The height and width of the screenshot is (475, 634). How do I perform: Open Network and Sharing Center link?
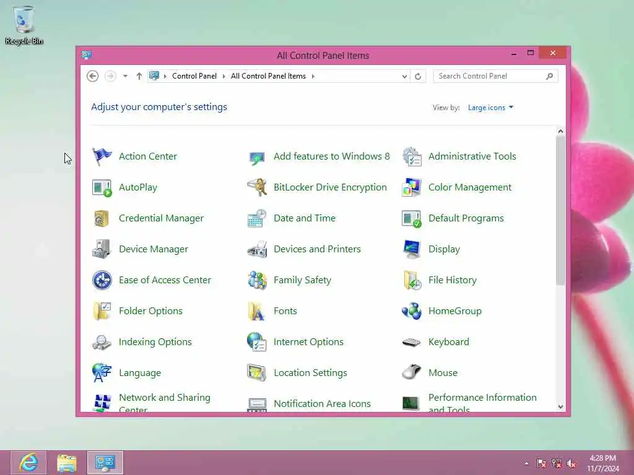click(x=165, y=403)
